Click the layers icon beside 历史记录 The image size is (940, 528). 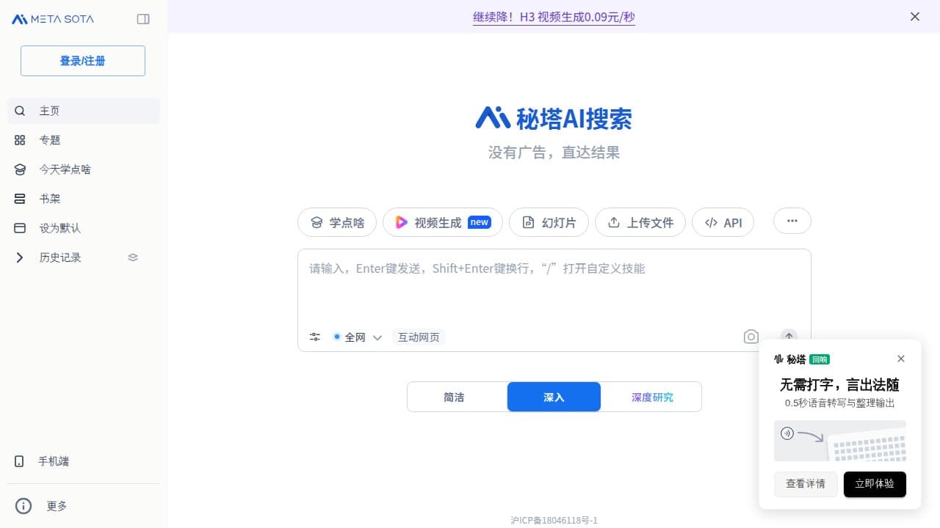(133, 257)
